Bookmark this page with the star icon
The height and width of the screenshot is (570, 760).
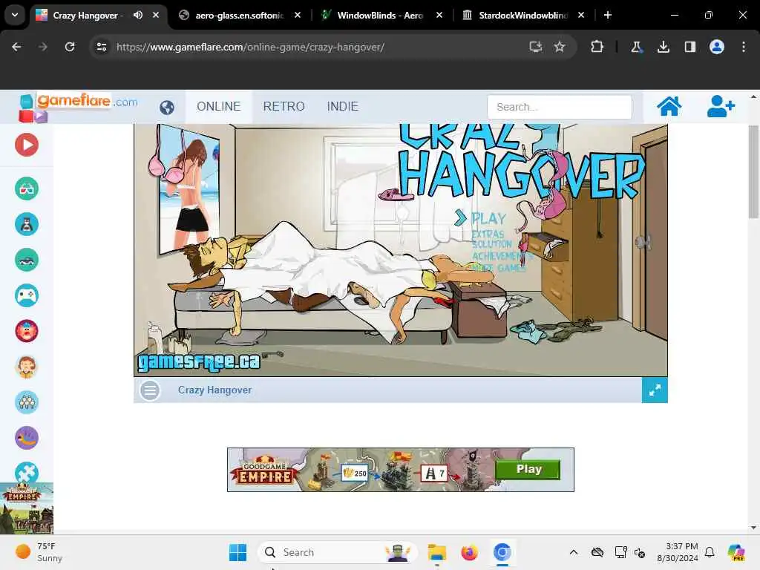point(560,47)
